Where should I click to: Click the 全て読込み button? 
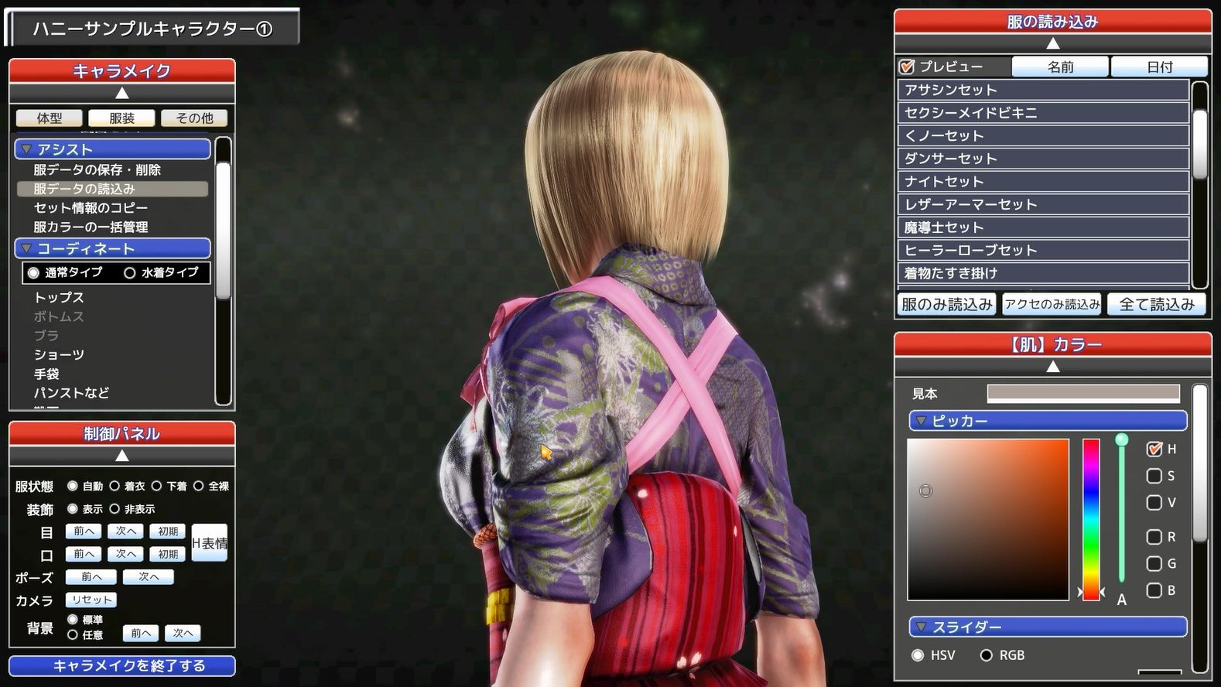click(1157, 304)
